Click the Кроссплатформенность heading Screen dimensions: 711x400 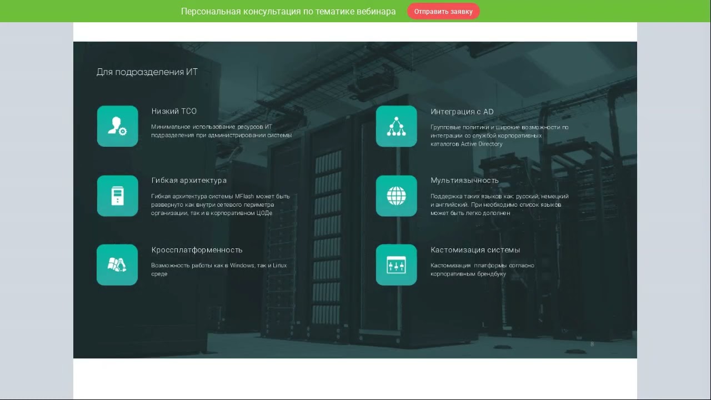197,250
